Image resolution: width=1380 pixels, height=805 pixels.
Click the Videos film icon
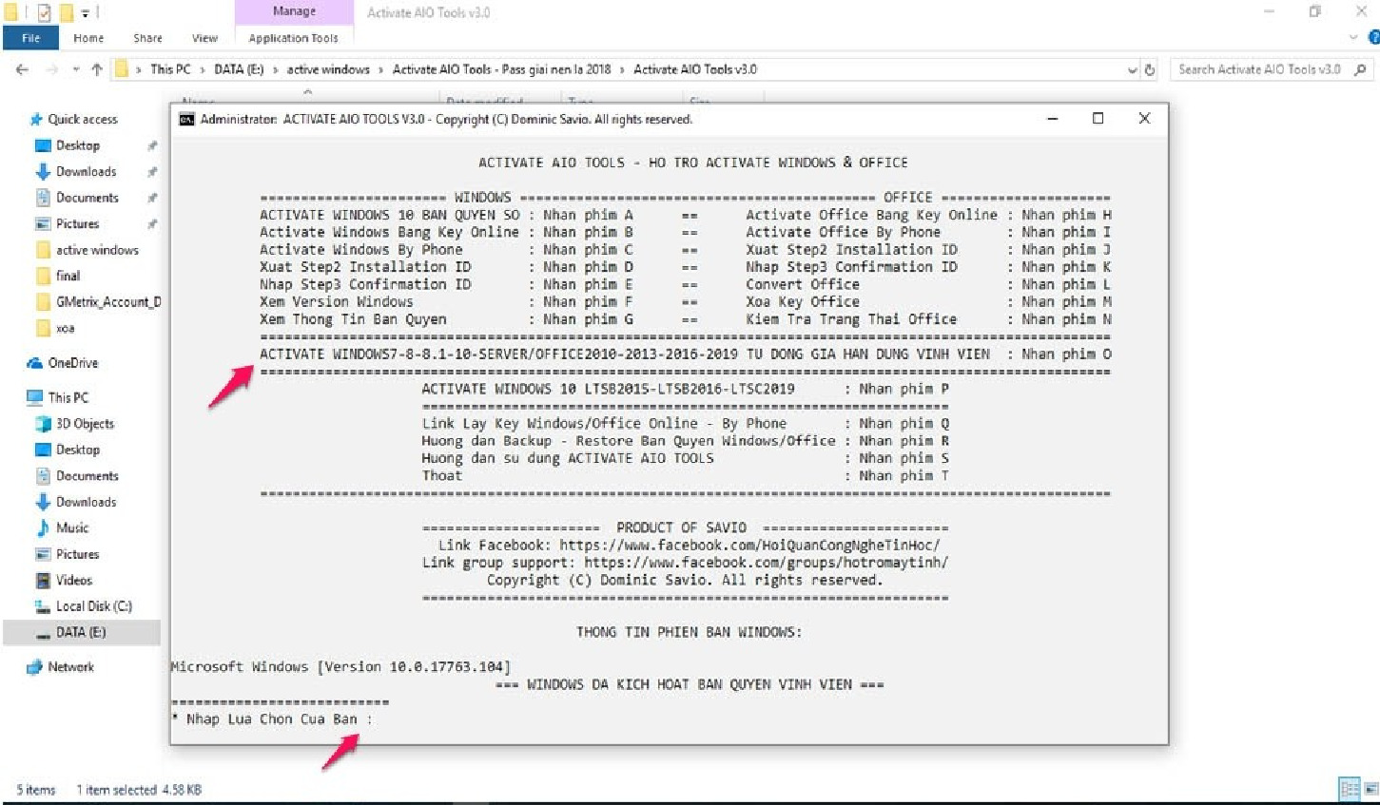(43, 580)
